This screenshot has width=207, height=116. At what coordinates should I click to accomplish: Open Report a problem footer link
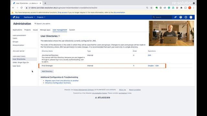coord(135,90)
